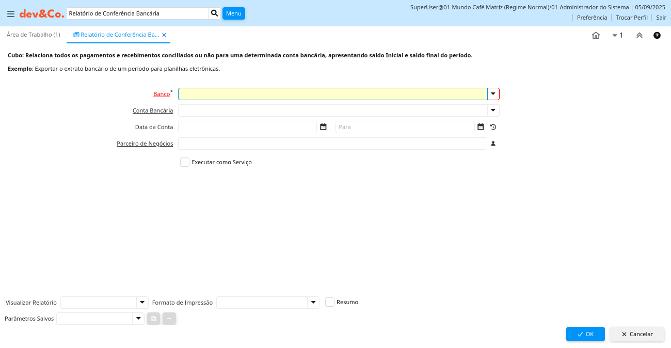Expand the Conta Bancária dropdown

point(493,110)
